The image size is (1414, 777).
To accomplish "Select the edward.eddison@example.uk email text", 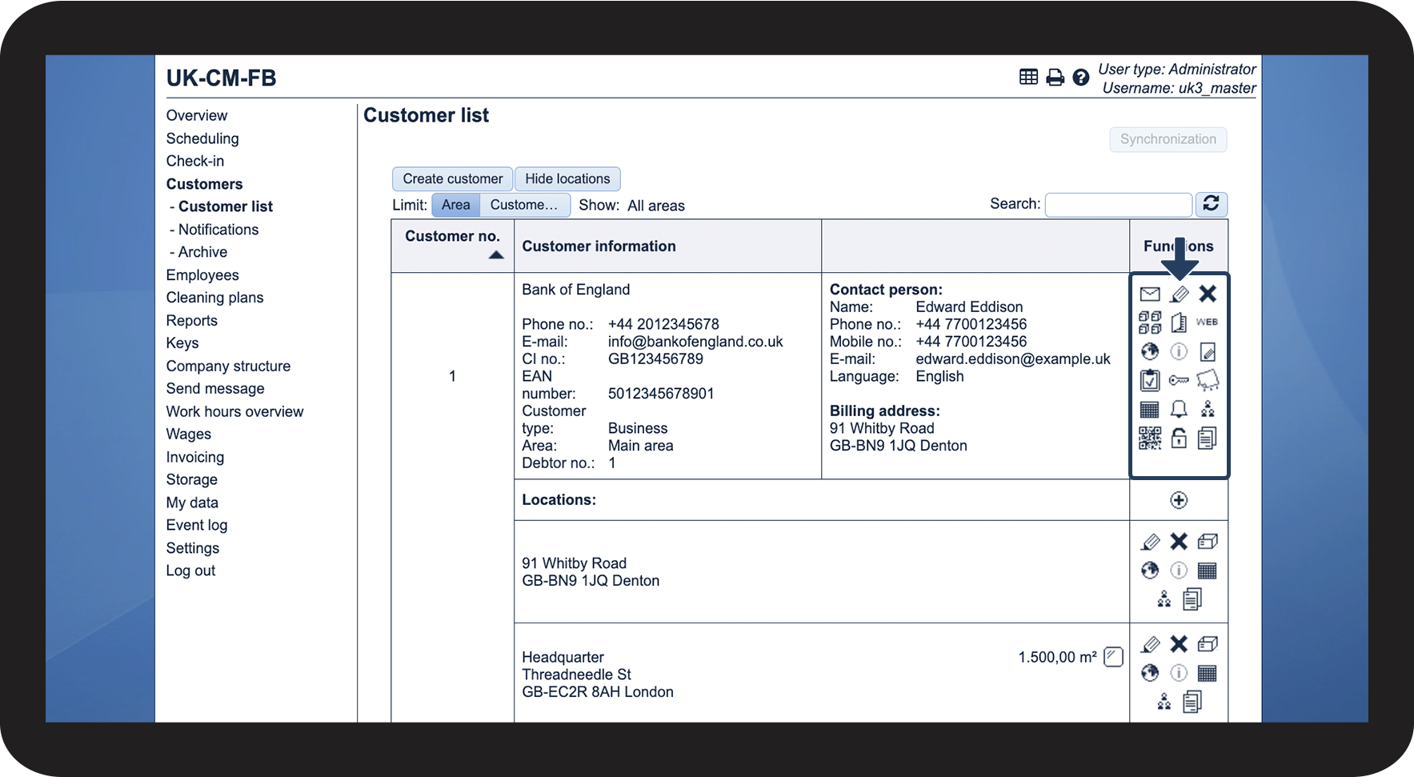I will [1013, 359].
